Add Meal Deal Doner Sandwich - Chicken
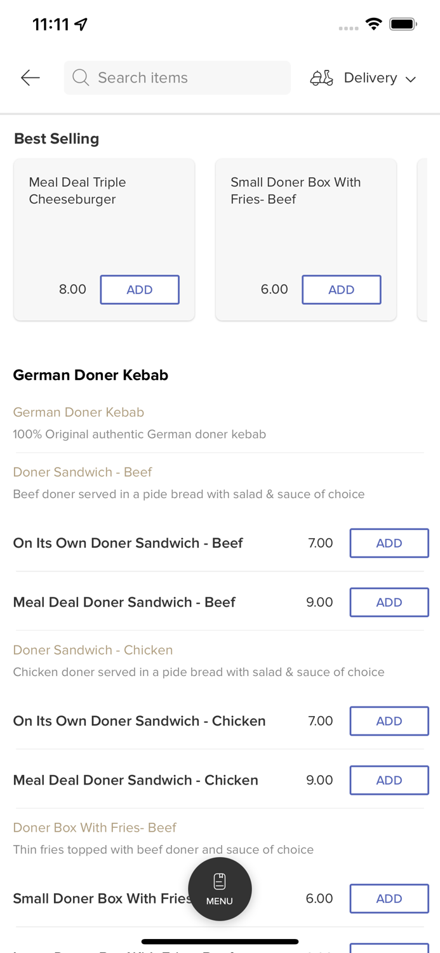The height and width of the screenshot is (953, 440). [389, 780]
